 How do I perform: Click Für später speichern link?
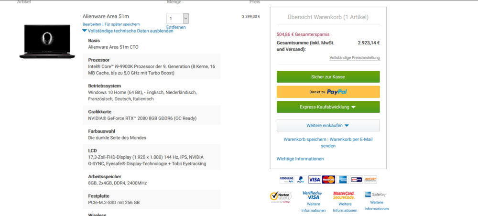click(122, 24)
